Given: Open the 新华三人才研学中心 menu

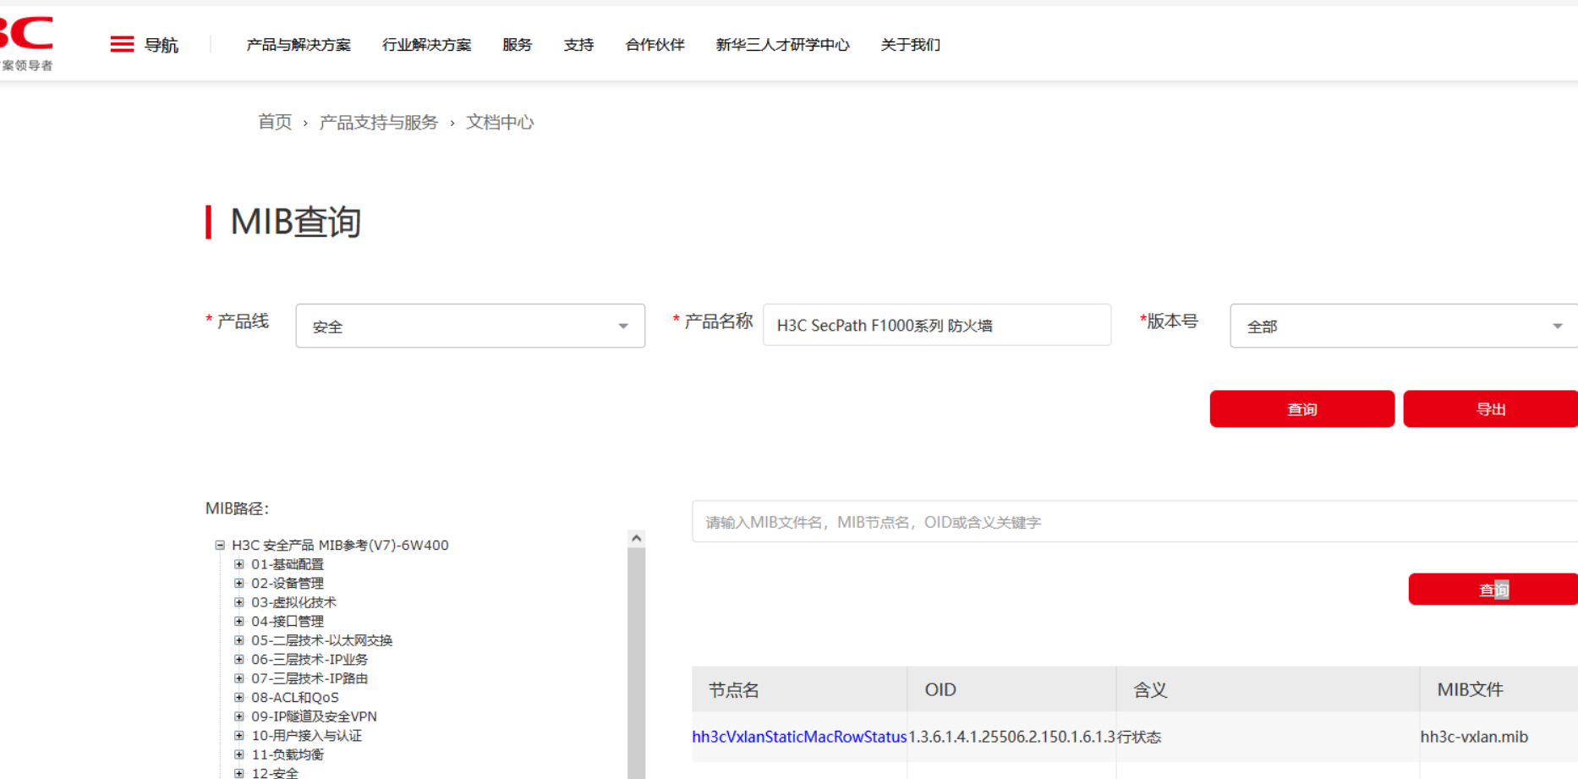Looking at the screenshot, I should (782, 45).
